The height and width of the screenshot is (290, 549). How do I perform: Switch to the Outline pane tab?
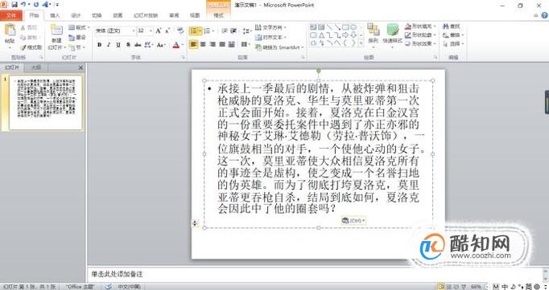click(36, 67)
